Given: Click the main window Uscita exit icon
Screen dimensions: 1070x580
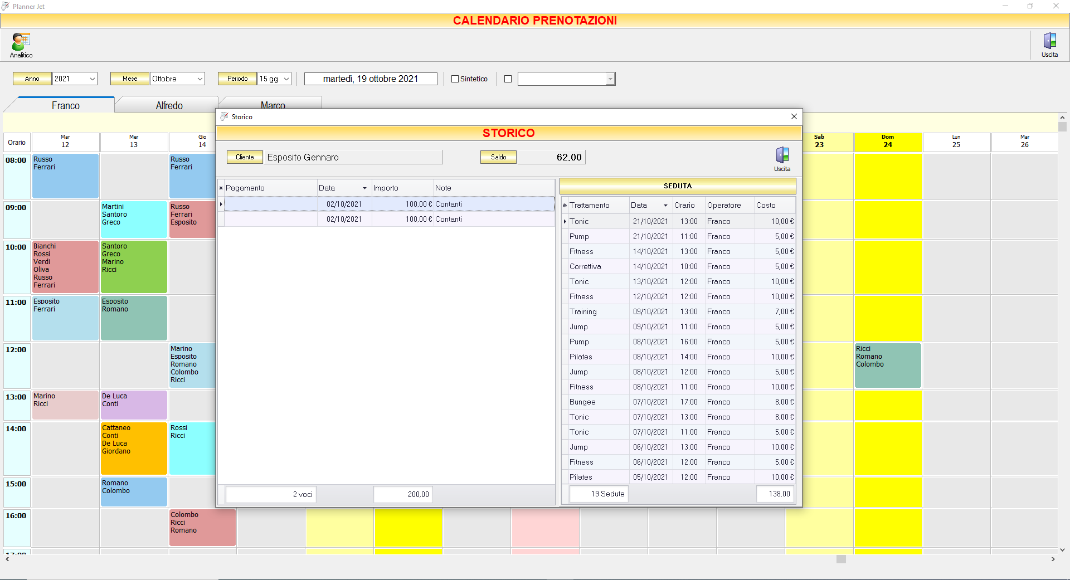Looking at the screenshot, I should point(1049,45).
